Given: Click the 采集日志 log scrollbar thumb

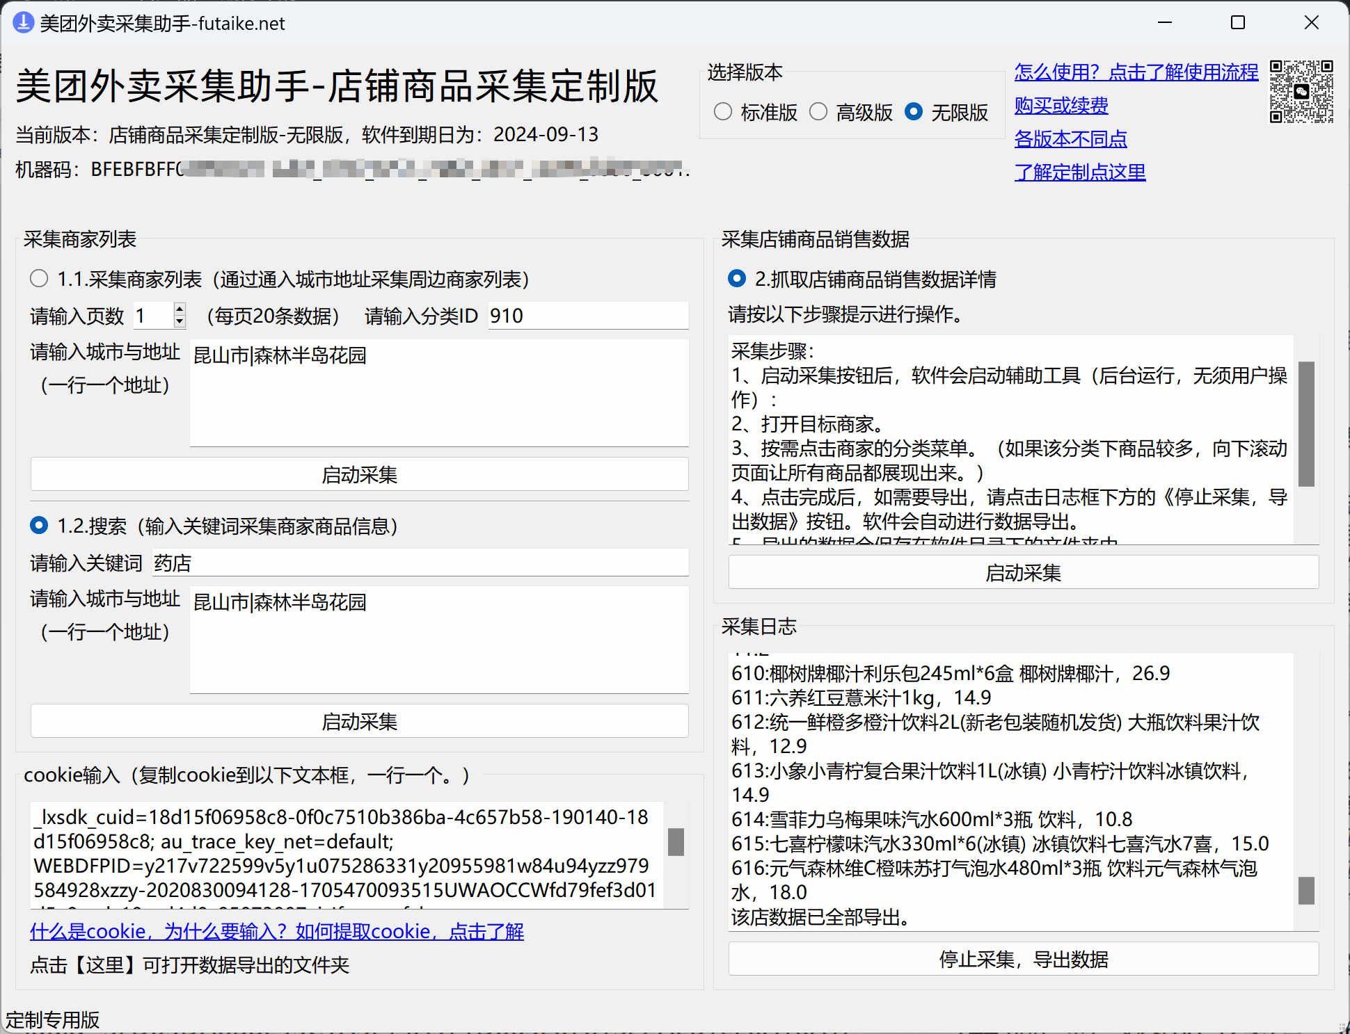Looking at the screenshot, I should click(x=1306, y=890).
